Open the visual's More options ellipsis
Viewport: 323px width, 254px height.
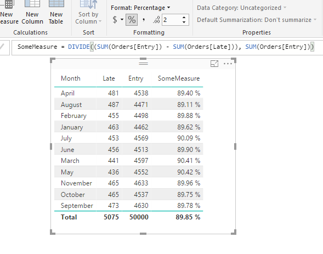pyautogui.click(x=228, y=64)
